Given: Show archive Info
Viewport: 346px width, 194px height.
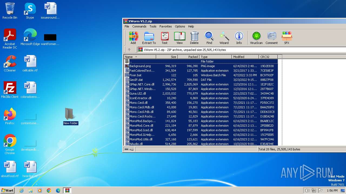Looking at the screenshot, I should (239, 38).
